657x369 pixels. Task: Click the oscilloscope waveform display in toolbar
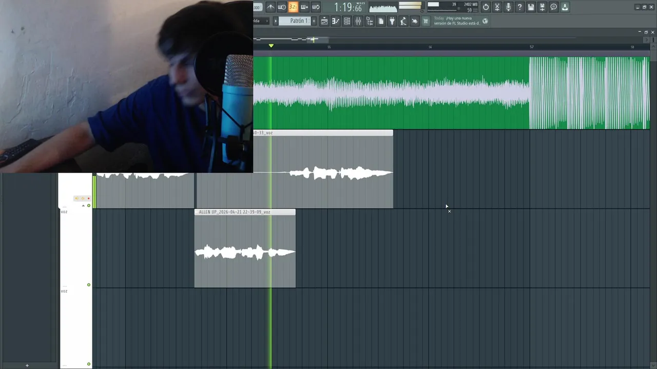point(383,7)
